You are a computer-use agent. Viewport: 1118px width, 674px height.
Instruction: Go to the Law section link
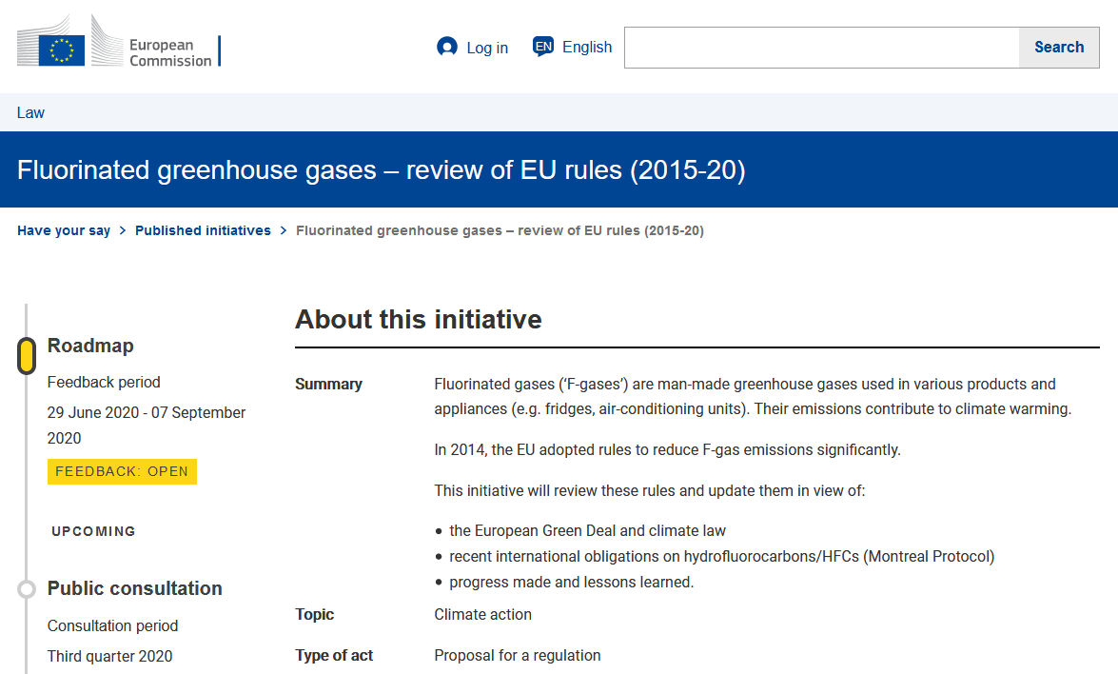click(30, 112)
